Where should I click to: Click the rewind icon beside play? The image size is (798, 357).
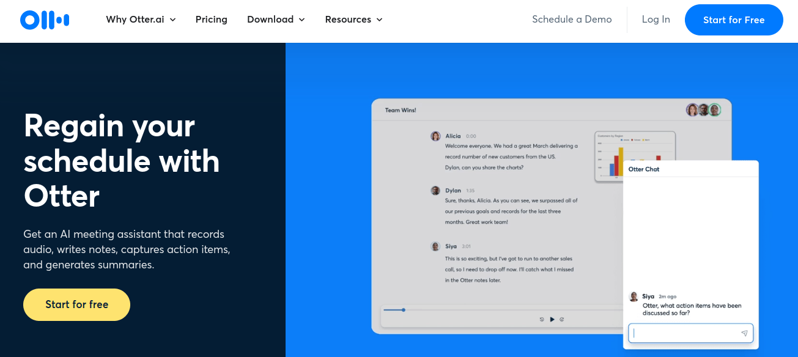click(x=542, y=319)
